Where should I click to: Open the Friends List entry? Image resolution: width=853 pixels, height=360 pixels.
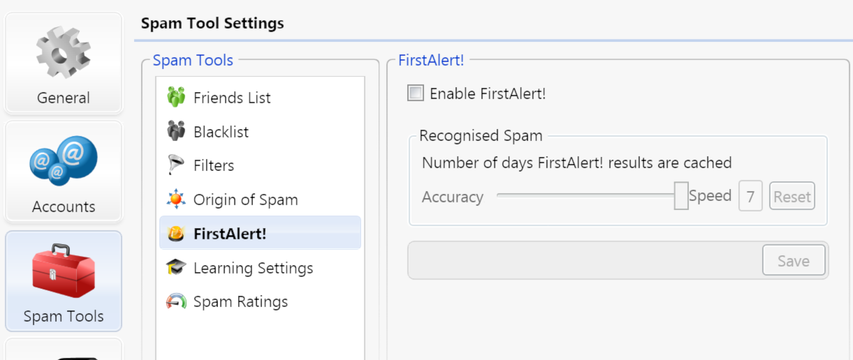260,98
